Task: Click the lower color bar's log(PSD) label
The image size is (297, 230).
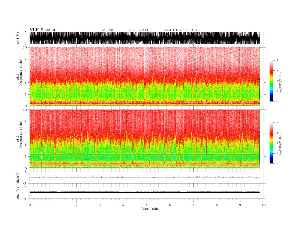Action: tap(280, 144)
